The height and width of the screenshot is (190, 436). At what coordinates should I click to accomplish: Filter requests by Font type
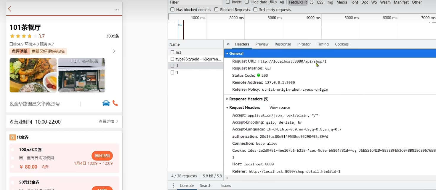click(354, 2)
